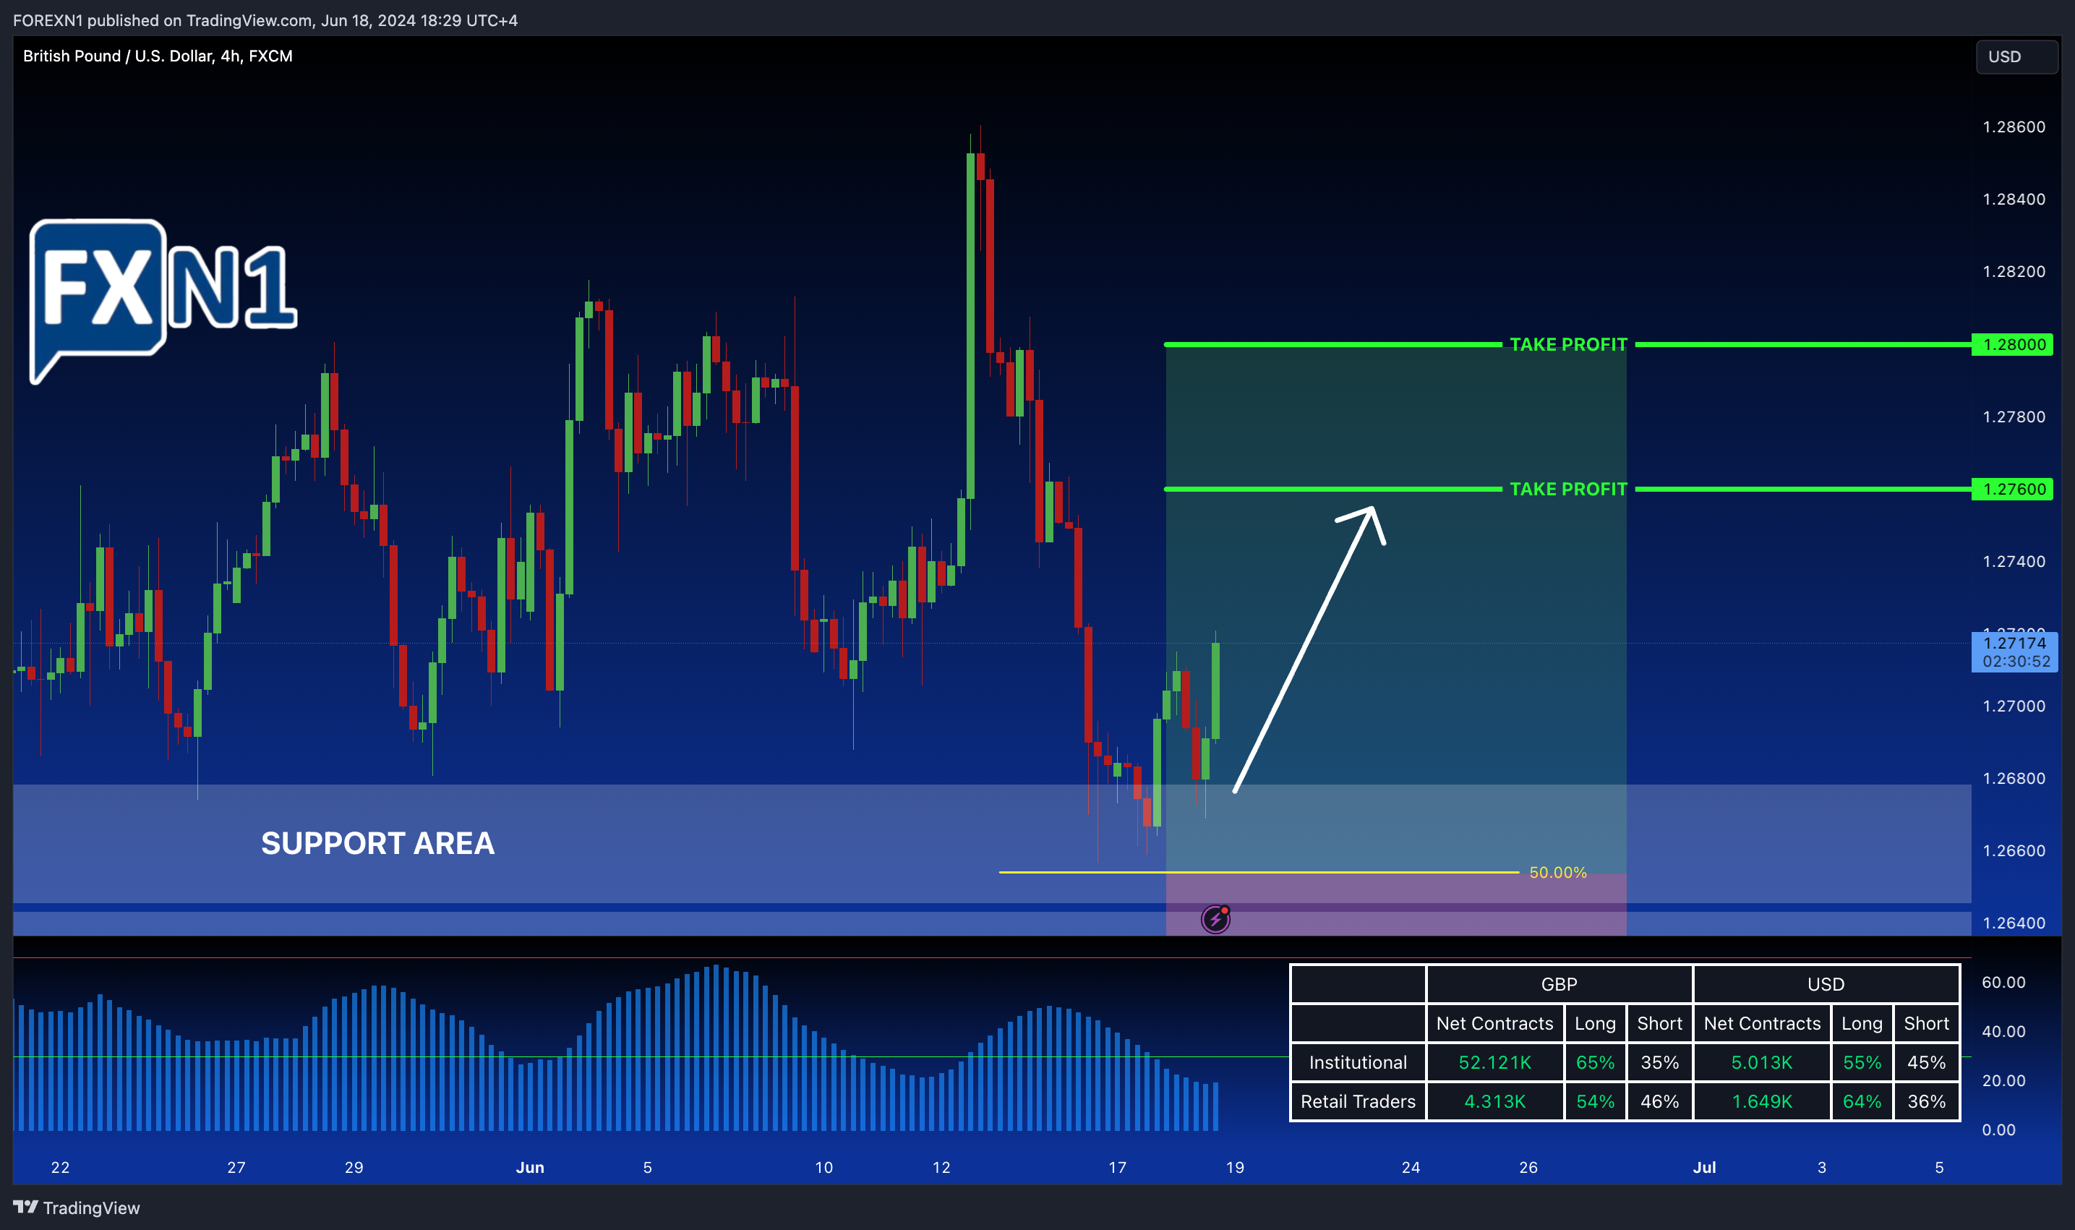The width and height of the screenshot is (2075, 1230).
Task: Click the 0.00 indicator scale label
Action: (1999, 1129)
